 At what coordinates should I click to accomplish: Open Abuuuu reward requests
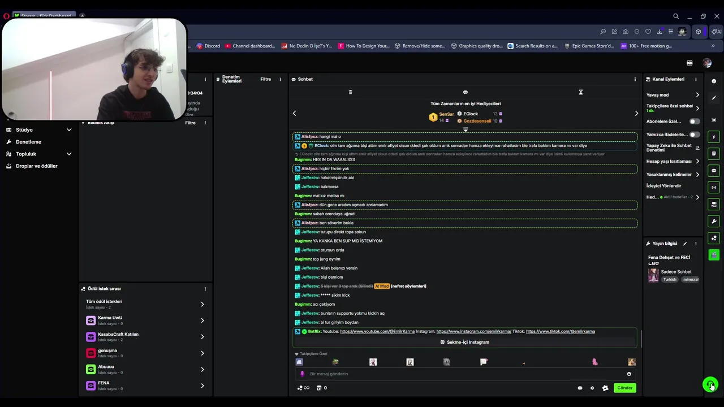point(145,369)
